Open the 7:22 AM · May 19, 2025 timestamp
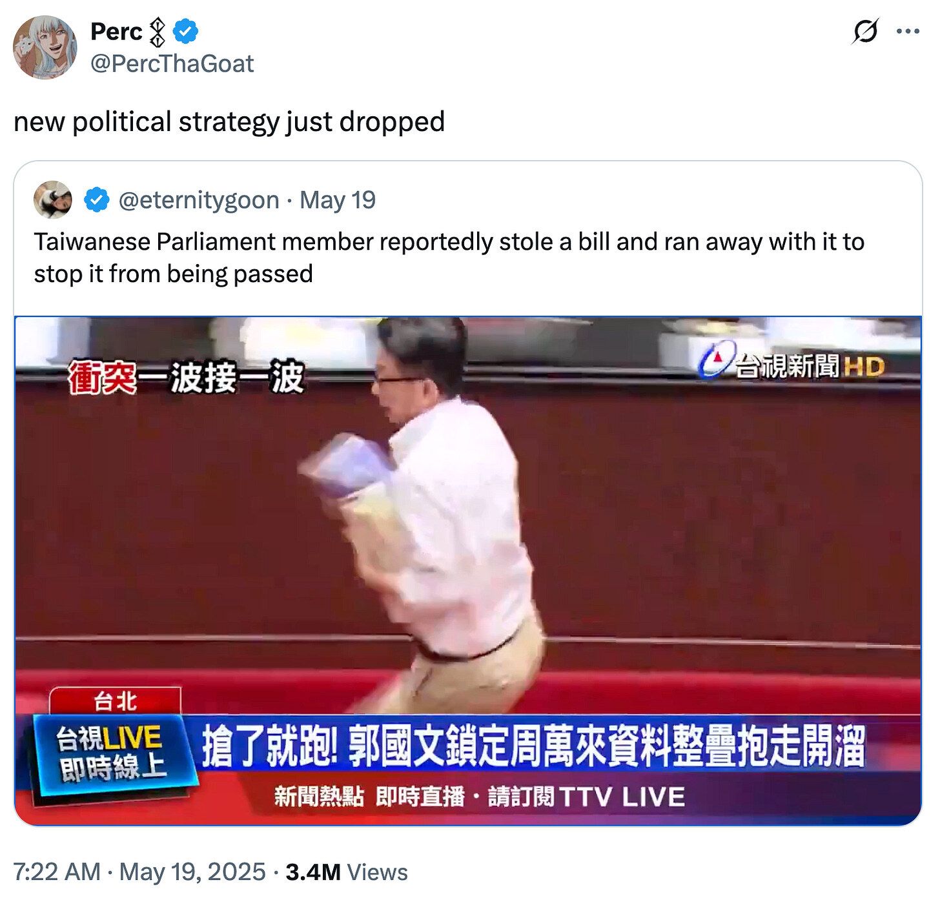Screen dimensions: 940x909 pos(139,872)
